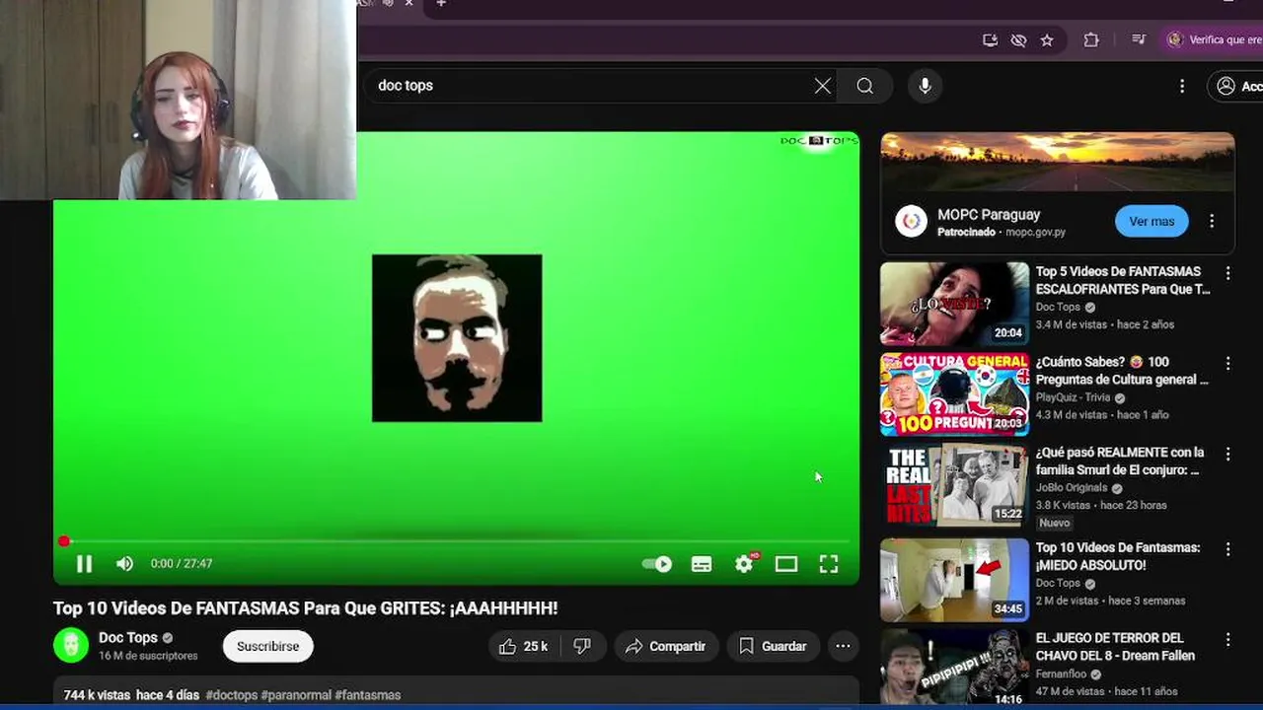Click the #paranormal hashtag
The image size is (1263, 710).
(296, 695)
